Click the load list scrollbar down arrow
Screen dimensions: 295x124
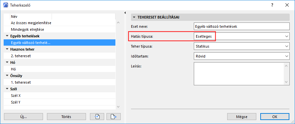[x=118, y=107]
